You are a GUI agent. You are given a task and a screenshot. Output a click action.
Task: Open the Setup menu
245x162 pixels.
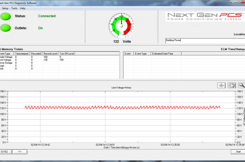(5, 8)
